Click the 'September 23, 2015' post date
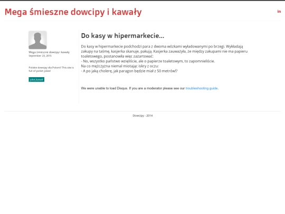Image resolution: width=285 pixels, height=214 pixels. click(x=40, y=55)
